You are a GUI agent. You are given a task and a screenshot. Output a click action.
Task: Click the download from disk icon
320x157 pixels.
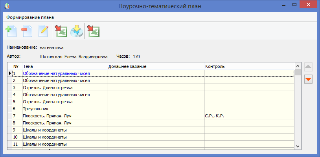point(77,31)
